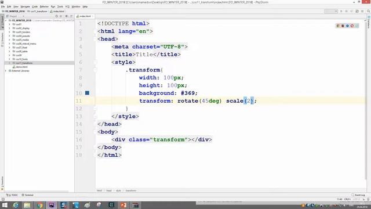371x209 pixels.
Task: Toggle the Structure tool window side tab
Action: [x=2, y=39]
